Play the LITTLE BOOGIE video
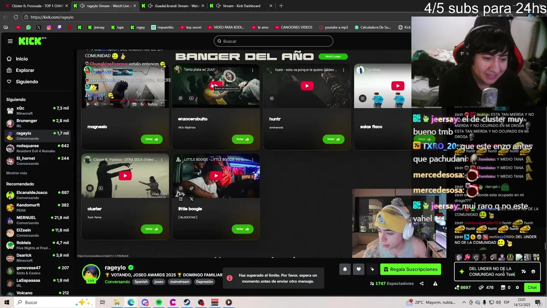 216,176
